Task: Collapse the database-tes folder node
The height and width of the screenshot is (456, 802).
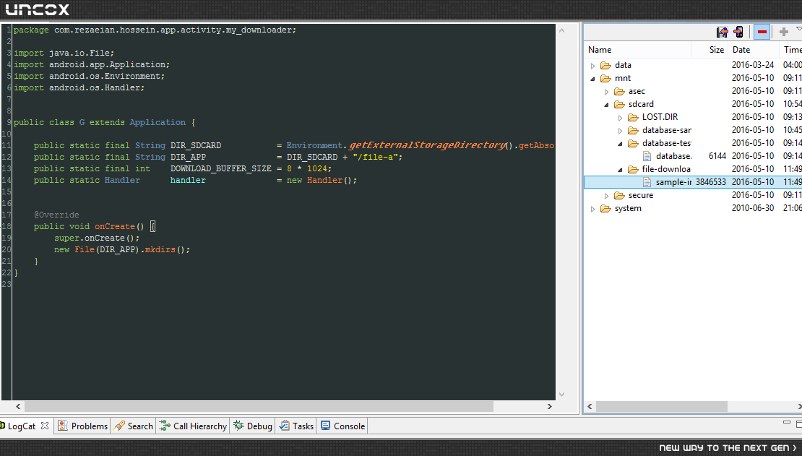Action: click(x=621, y=144)
